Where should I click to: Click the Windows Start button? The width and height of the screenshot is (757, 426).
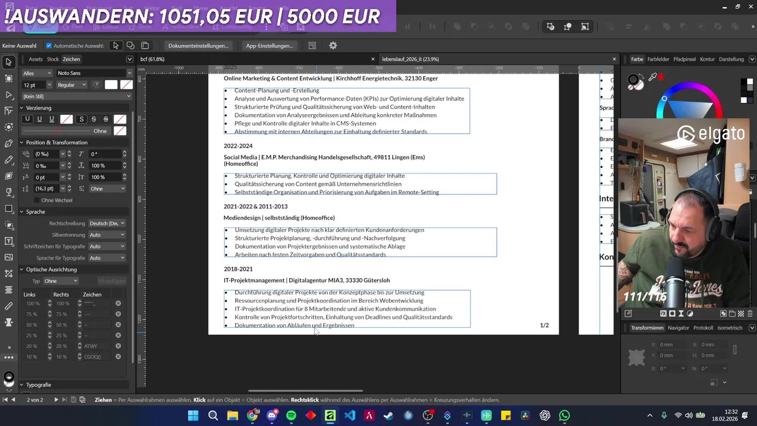pos(193,416)
